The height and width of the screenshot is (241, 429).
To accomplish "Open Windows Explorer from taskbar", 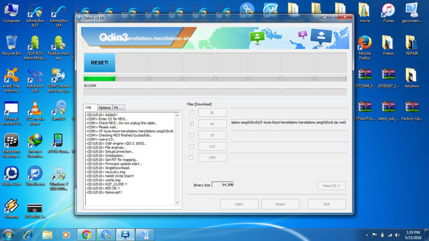I will coord(47,235).
